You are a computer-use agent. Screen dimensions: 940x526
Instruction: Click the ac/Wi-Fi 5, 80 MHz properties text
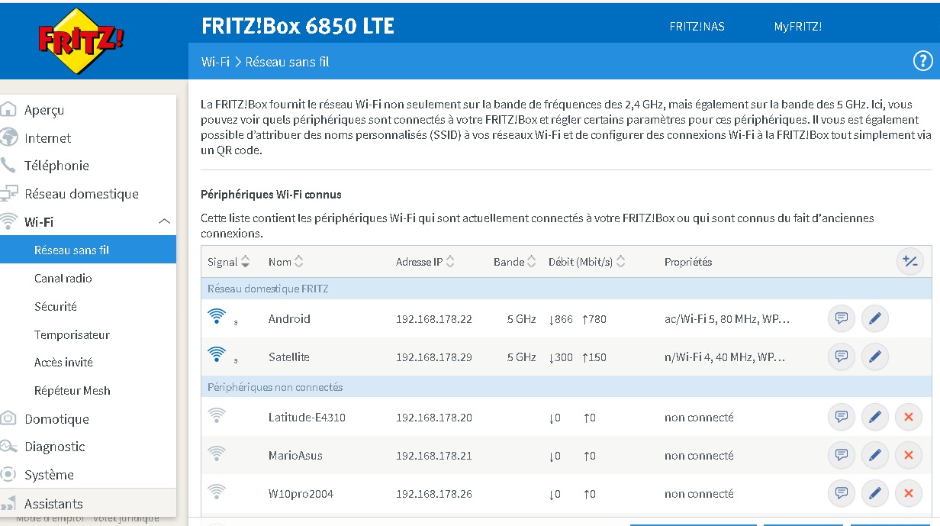[x=727, y=319]
